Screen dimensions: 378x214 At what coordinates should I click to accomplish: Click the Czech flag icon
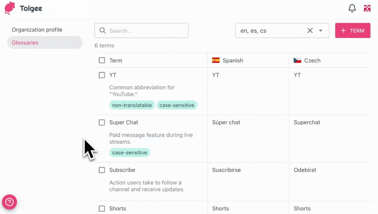coord(297,60)
